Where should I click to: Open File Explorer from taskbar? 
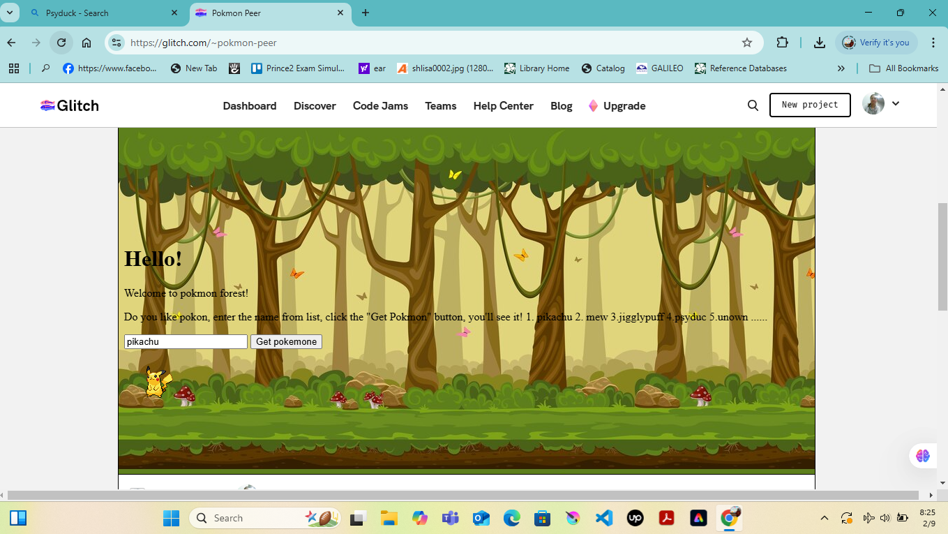click(x=389, y=518)
